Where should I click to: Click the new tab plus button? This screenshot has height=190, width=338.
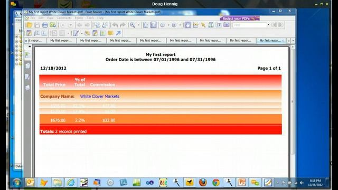[x=289, y=41]
